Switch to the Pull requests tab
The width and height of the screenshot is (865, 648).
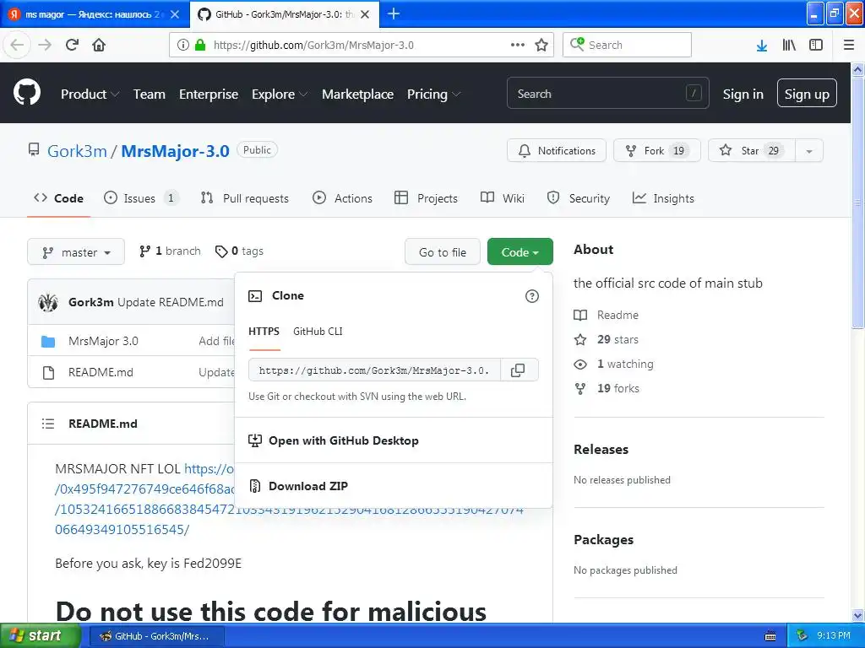pos(245,198)
